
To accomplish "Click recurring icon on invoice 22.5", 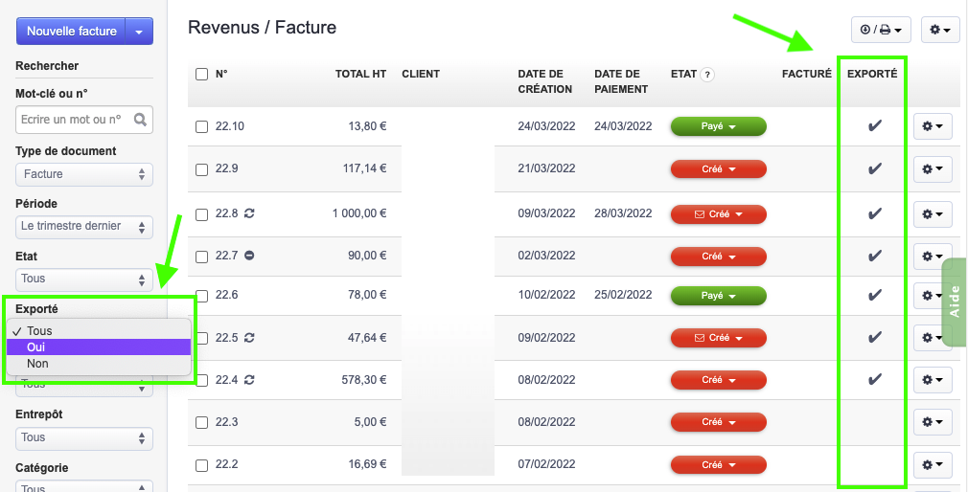I will (249, 337).
